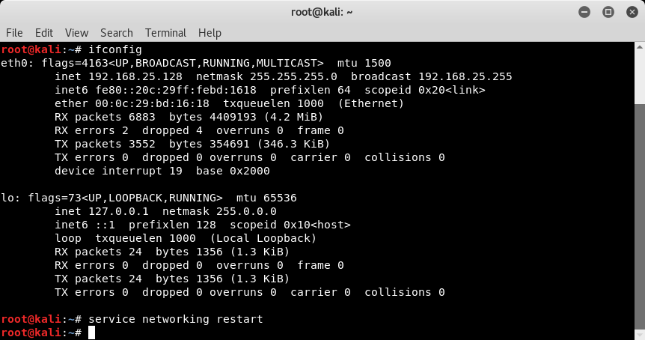The image size is (645, 340).
Task: Close the root@kali terminal window
Action: [x=632, y=12]
